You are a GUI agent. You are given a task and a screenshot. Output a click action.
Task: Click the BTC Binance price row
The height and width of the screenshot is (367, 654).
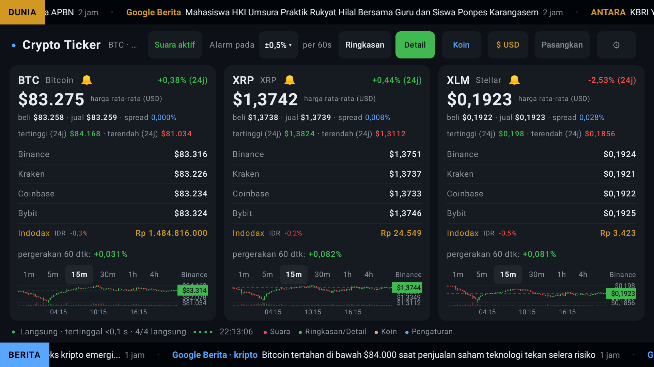pyautogui.click(x=113, y=154)
